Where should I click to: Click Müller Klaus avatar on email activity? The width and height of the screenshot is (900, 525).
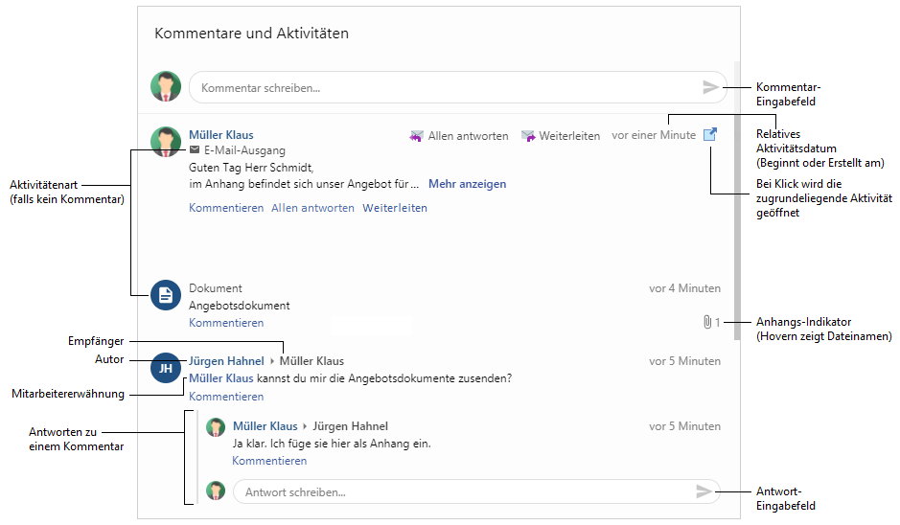[x=166, y=141]
